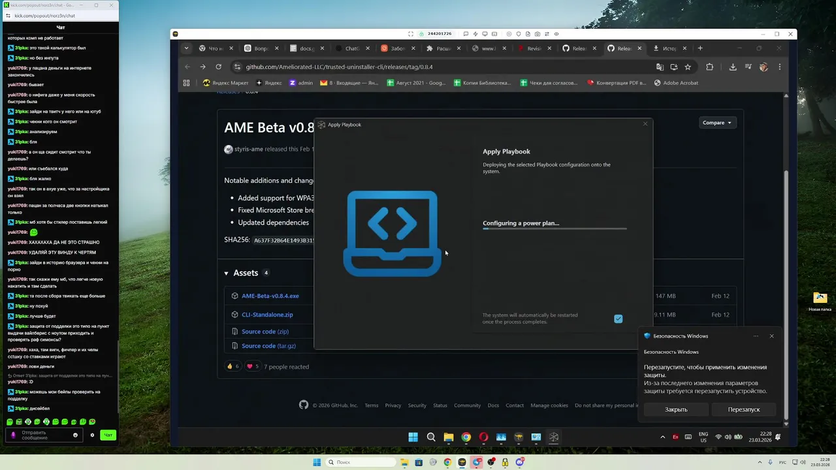
Task: Switch to the Истор browser tab
Action: pyautogui.click(x=669, y=48)
